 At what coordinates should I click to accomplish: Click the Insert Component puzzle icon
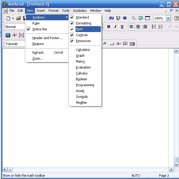point(140,18)
